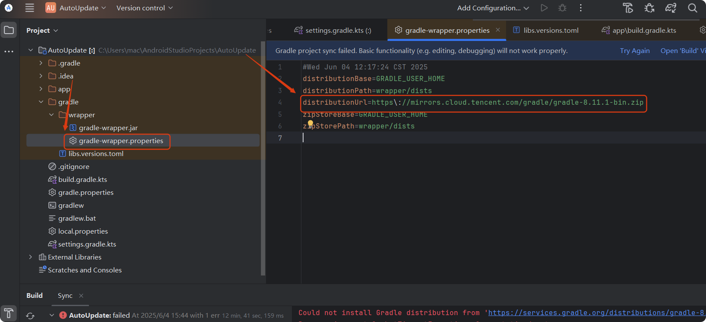
Task: Select the Sync tab in Build
Action: pos(65,295)
